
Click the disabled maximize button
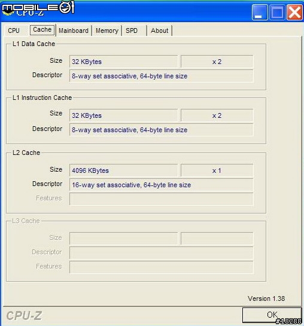(277, 13)
